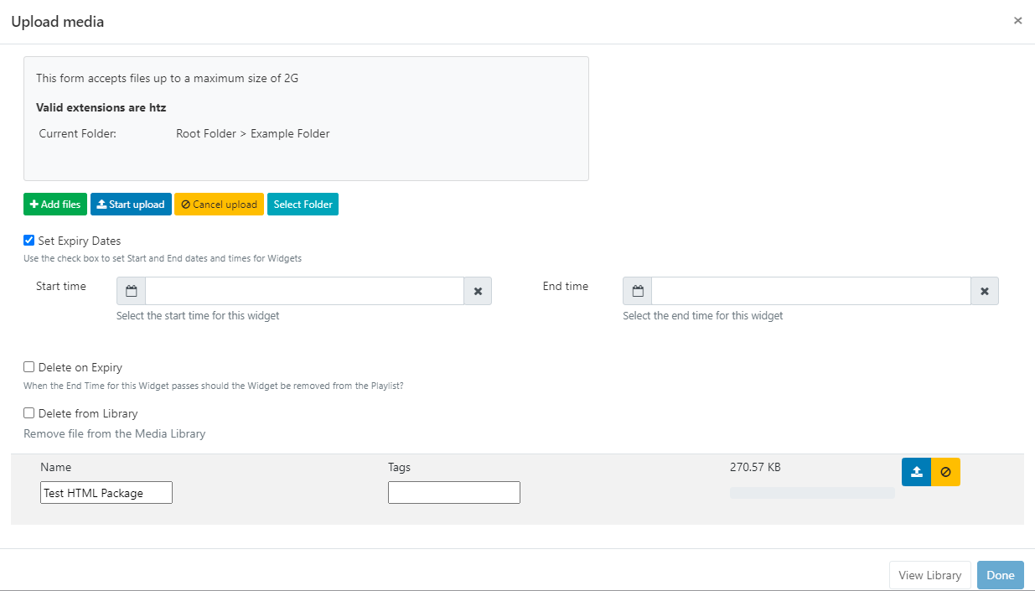Uncheck the Set Expiry Dates checkbox
This screenshot has height=591, width=1035.
pos(29,241)
